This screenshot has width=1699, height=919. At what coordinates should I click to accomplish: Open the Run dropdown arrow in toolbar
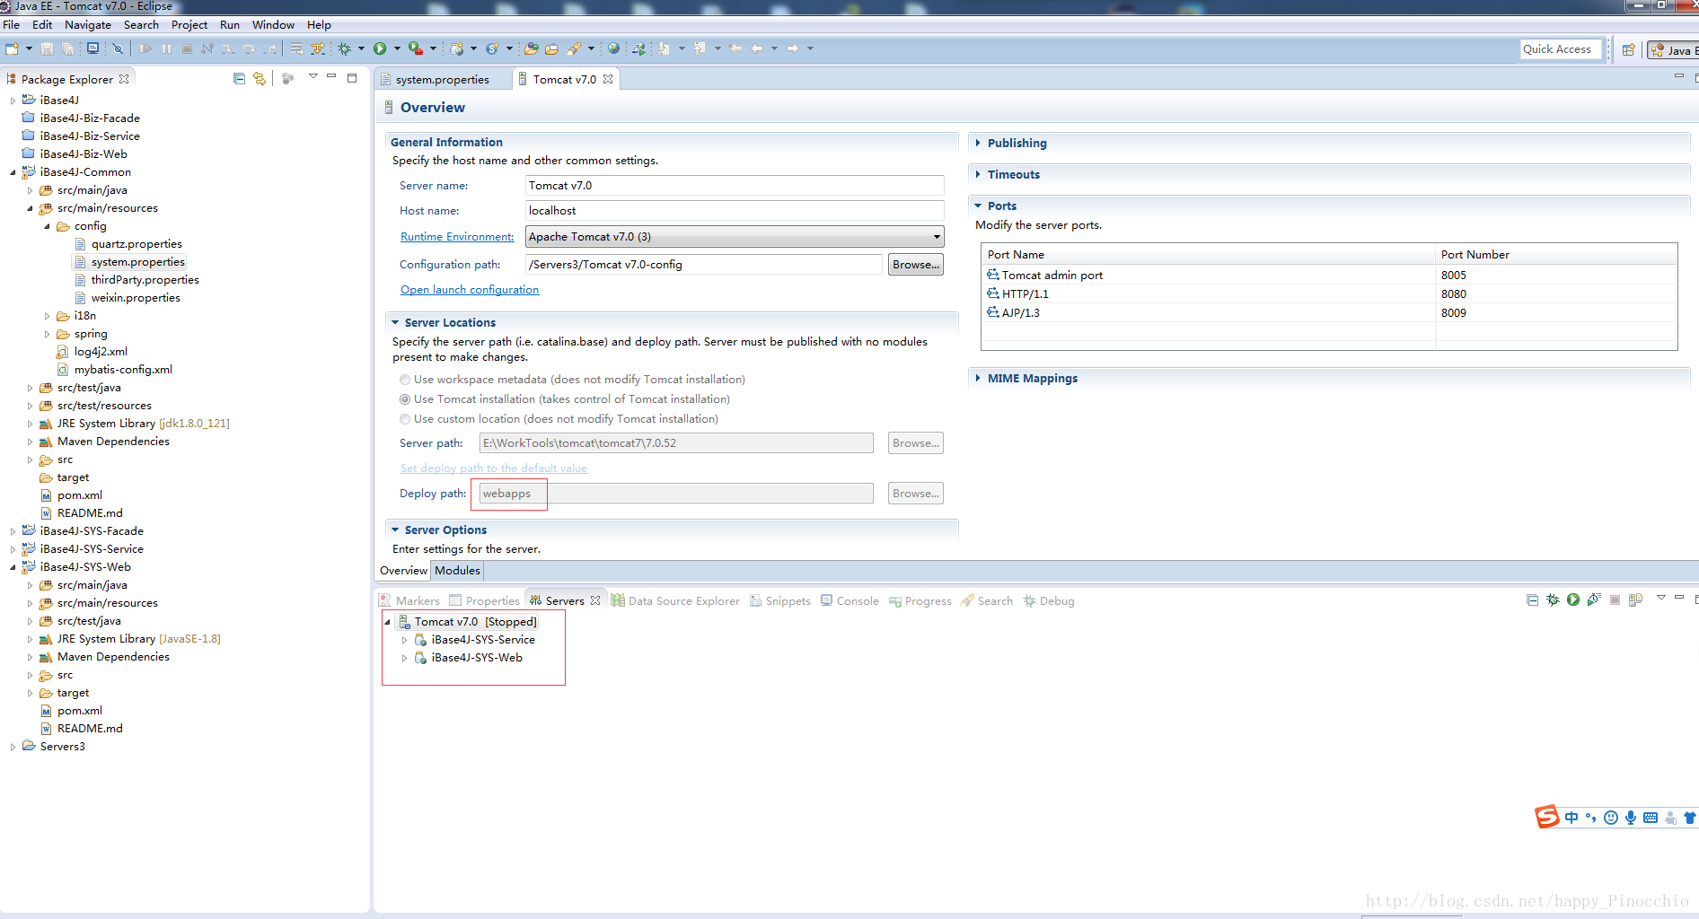click(397, 48)
